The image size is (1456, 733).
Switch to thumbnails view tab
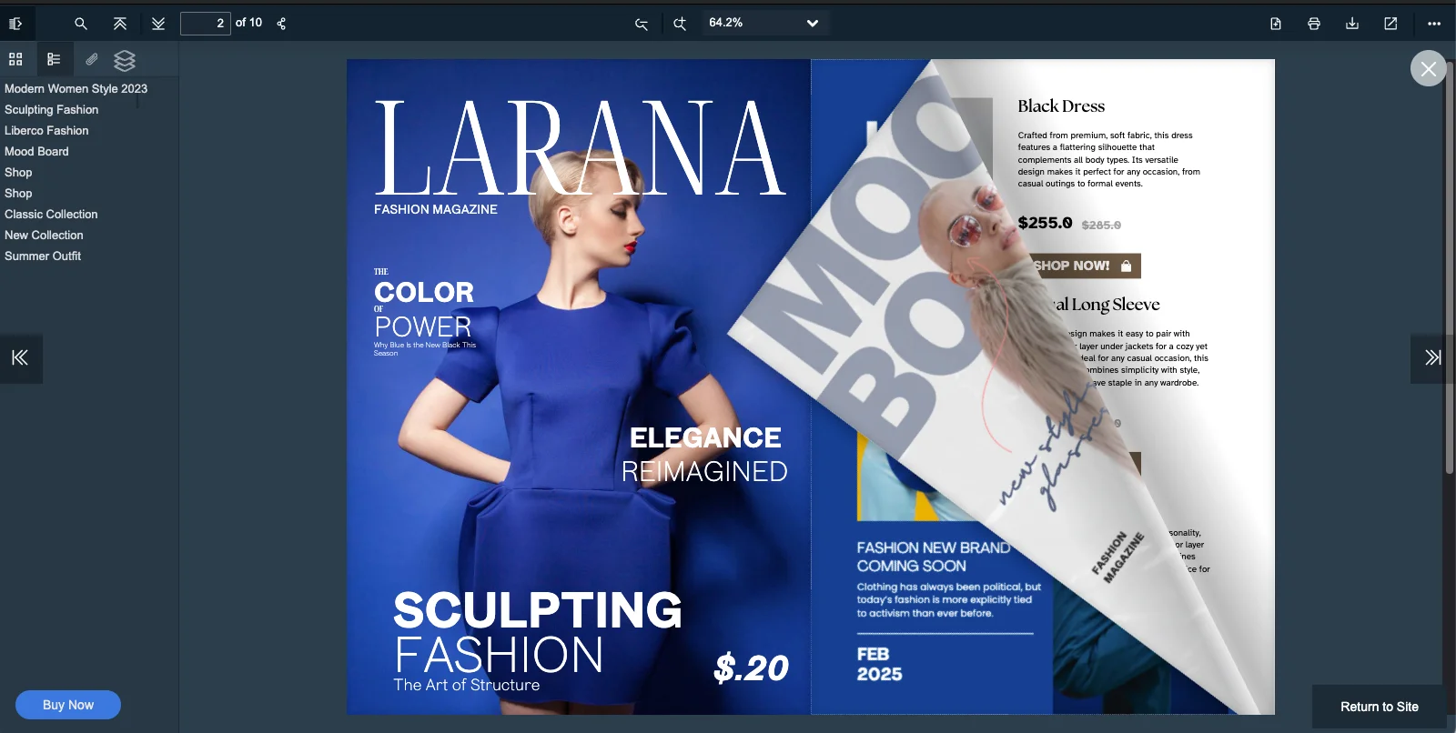tap(15, 59)
